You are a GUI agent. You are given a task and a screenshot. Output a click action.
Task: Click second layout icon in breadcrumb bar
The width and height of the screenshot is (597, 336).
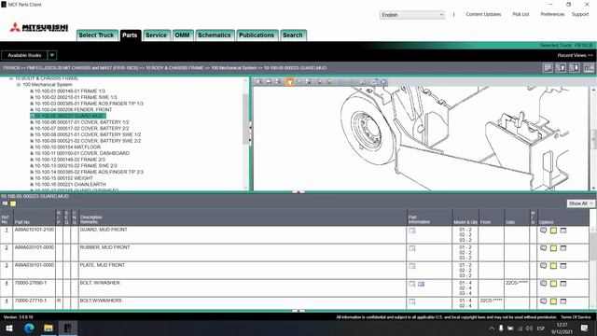coord(561,68)
